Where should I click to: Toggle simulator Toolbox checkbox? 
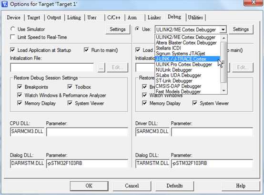click(70, 87)
